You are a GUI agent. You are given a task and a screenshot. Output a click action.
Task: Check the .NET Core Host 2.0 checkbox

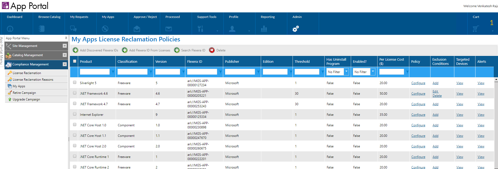75,146
